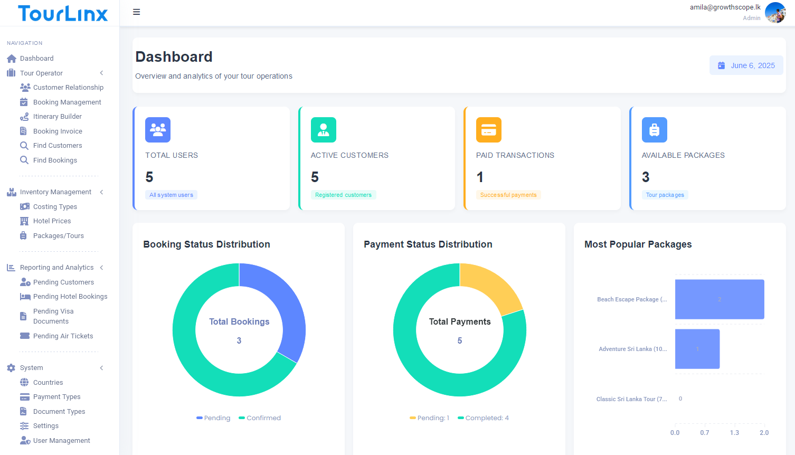Click the TourLinx logo
This screenshot has height=455, width=795.
(63, 13)
